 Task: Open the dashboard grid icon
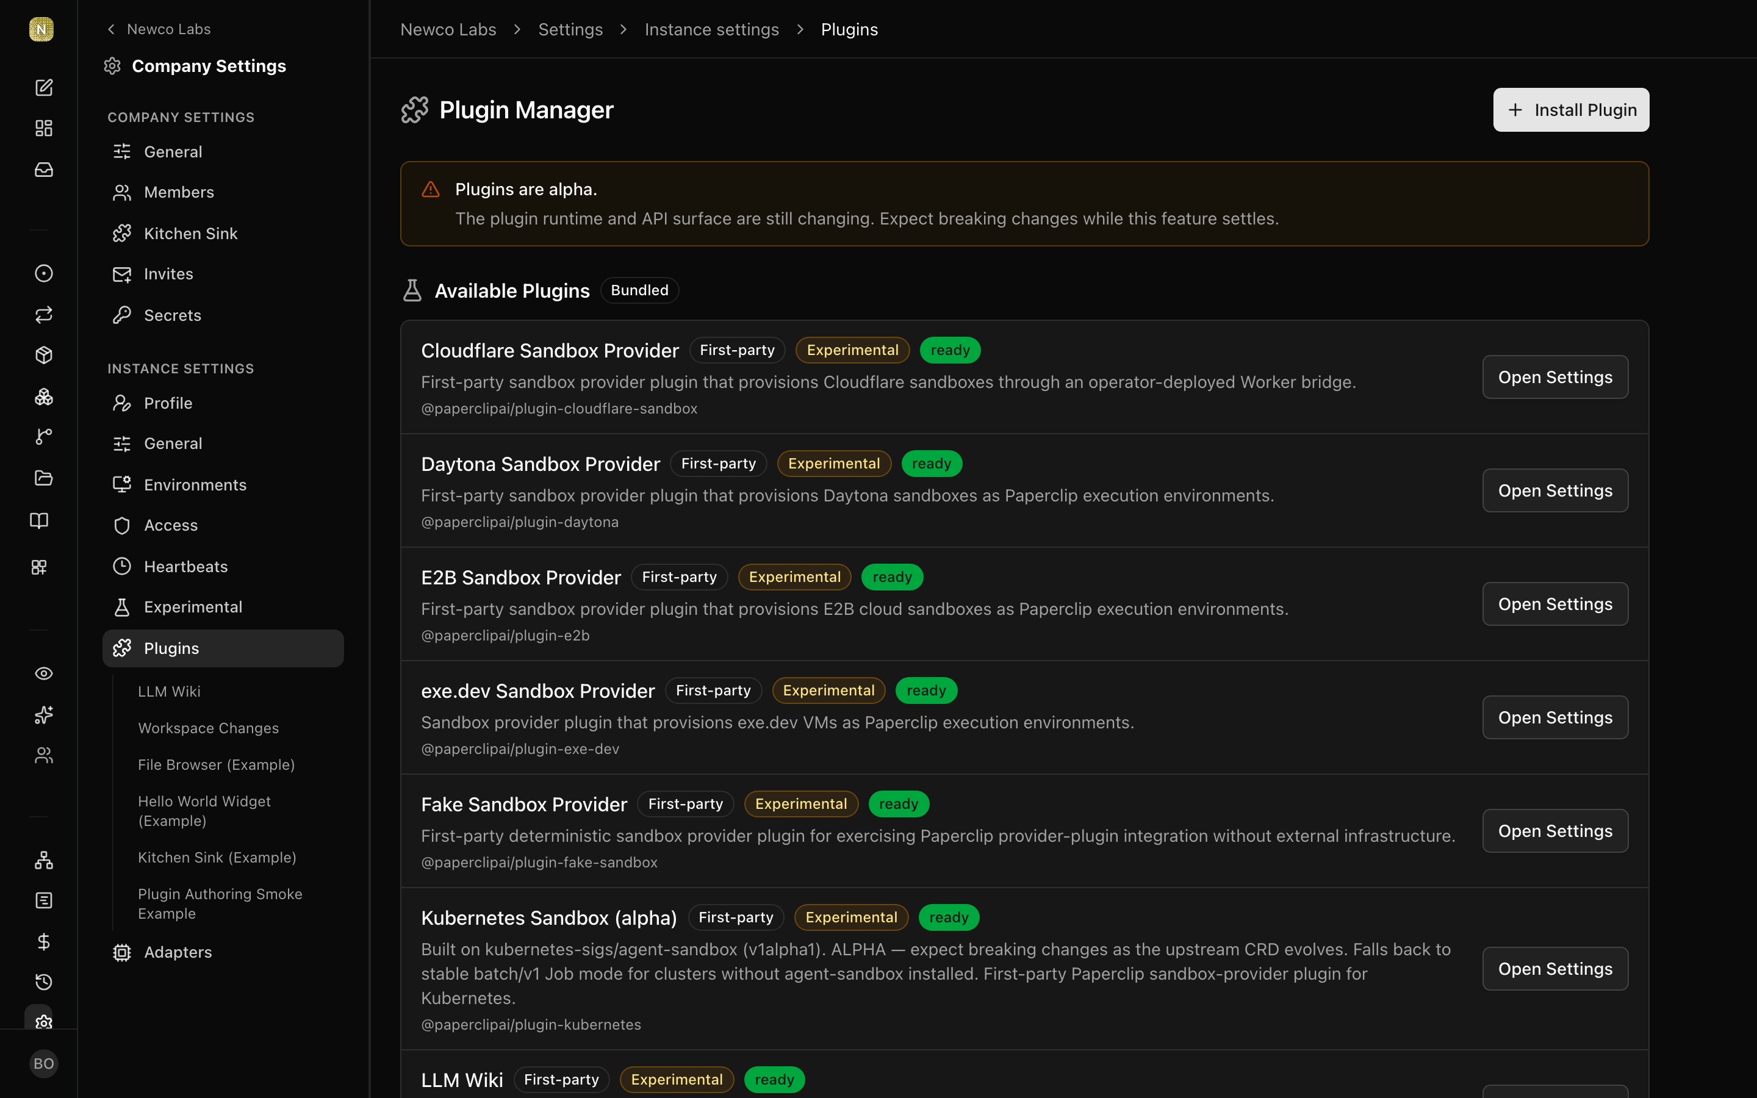pyautogui.click(x=43, y=129)
